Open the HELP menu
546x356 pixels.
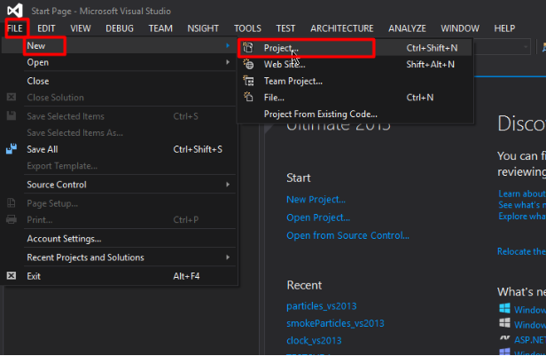[x=504, y=28]
